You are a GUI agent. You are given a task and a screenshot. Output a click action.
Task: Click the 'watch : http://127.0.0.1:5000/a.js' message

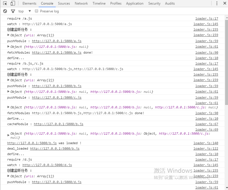click(40, 24)
